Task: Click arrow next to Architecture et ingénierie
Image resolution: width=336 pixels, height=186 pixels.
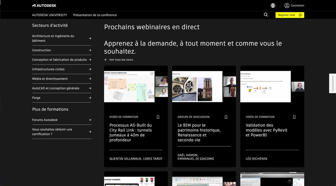Action: [x=90, y=38]
